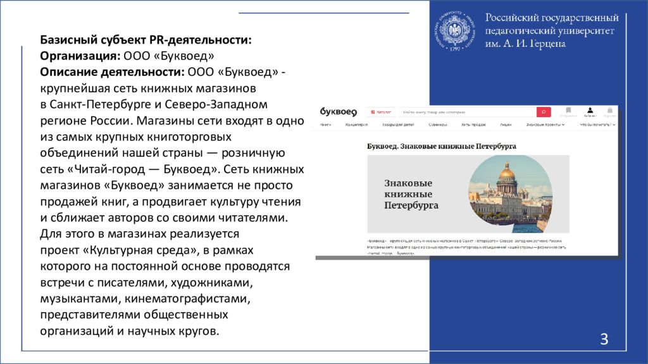Click the university name Российский государственный педагогический университет

click(x=551, y=24)
